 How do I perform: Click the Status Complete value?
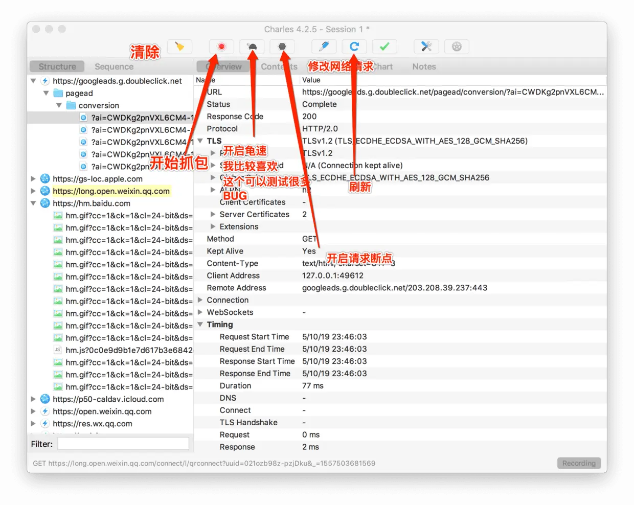[x=320, y=104]
